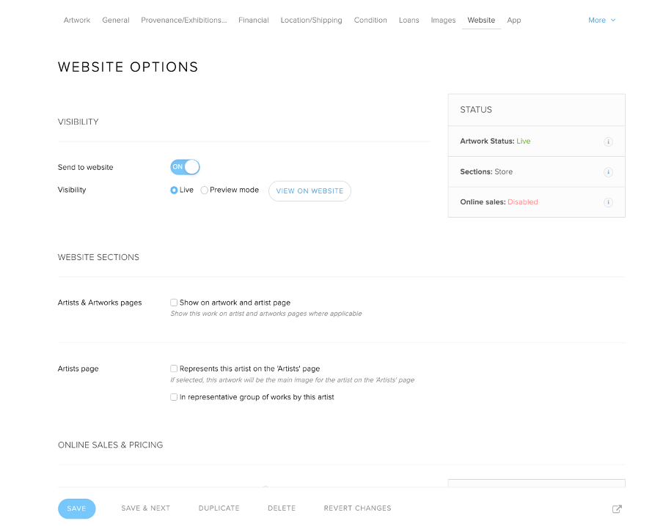Go to the Images tab

tap(443, 20)
